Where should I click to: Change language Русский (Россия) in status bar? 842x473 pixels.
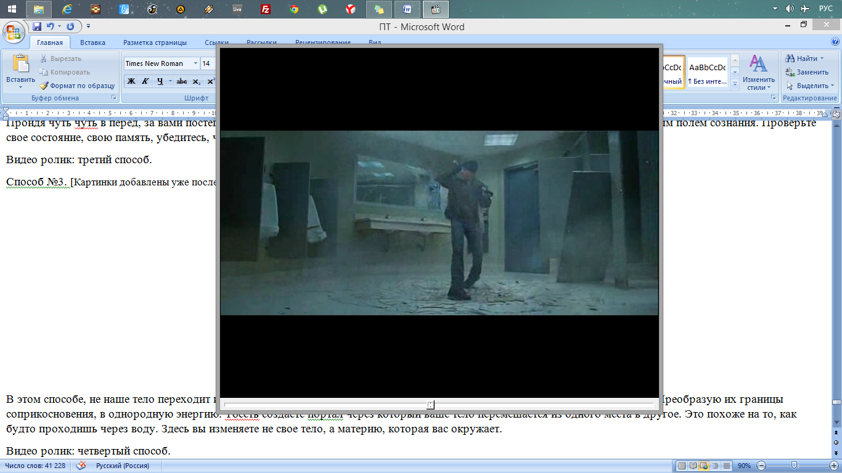123,466
